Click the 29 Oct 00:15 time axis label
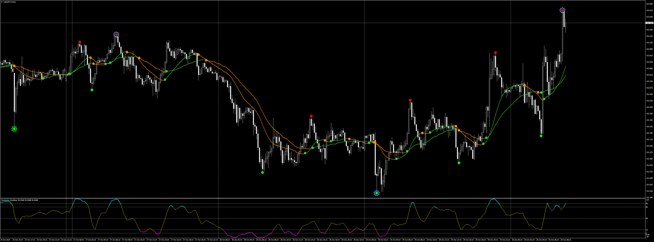Image resolution: width=654 pixels, height=242 pixels. pyautogui.click(x=371, y=240)
